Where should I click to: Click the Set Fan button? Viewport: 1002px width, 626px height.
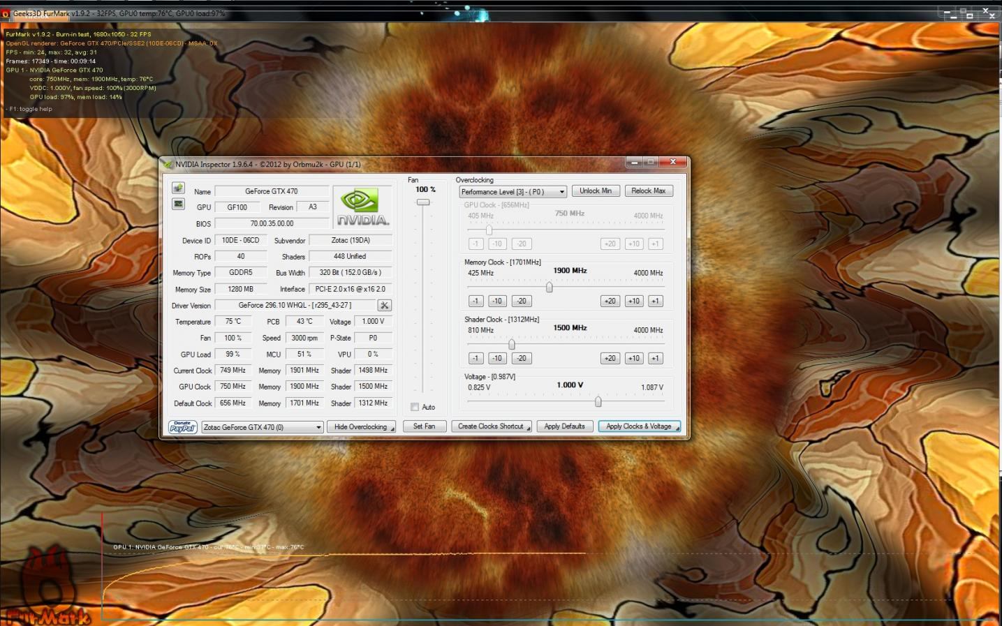(x=424, y=426)
